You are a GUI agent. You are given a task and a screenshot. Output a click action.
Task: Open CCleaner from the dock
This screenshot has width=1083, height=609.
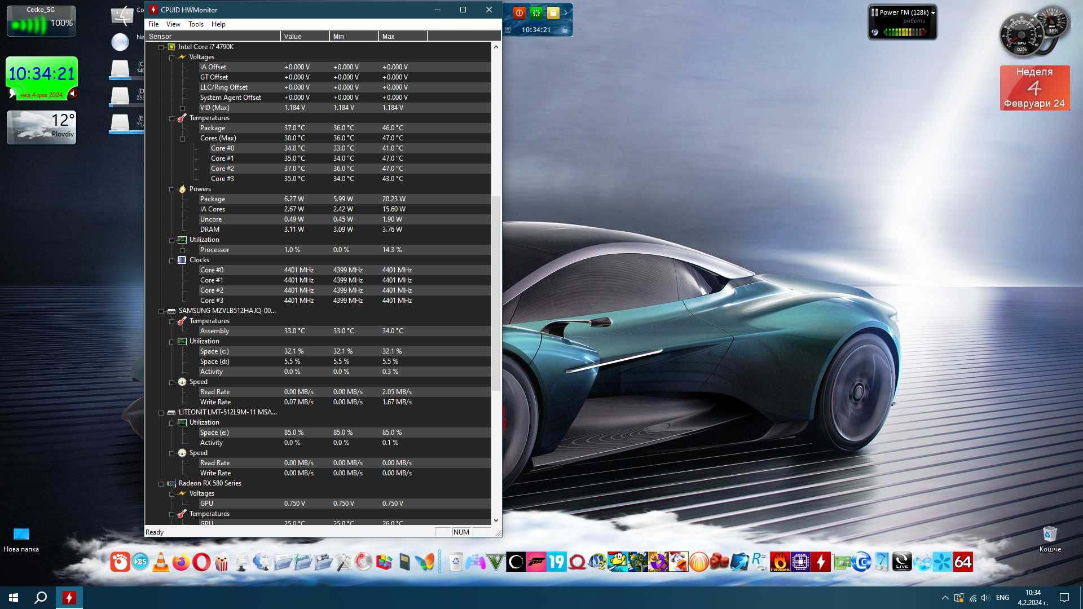[x=861, y=562]
